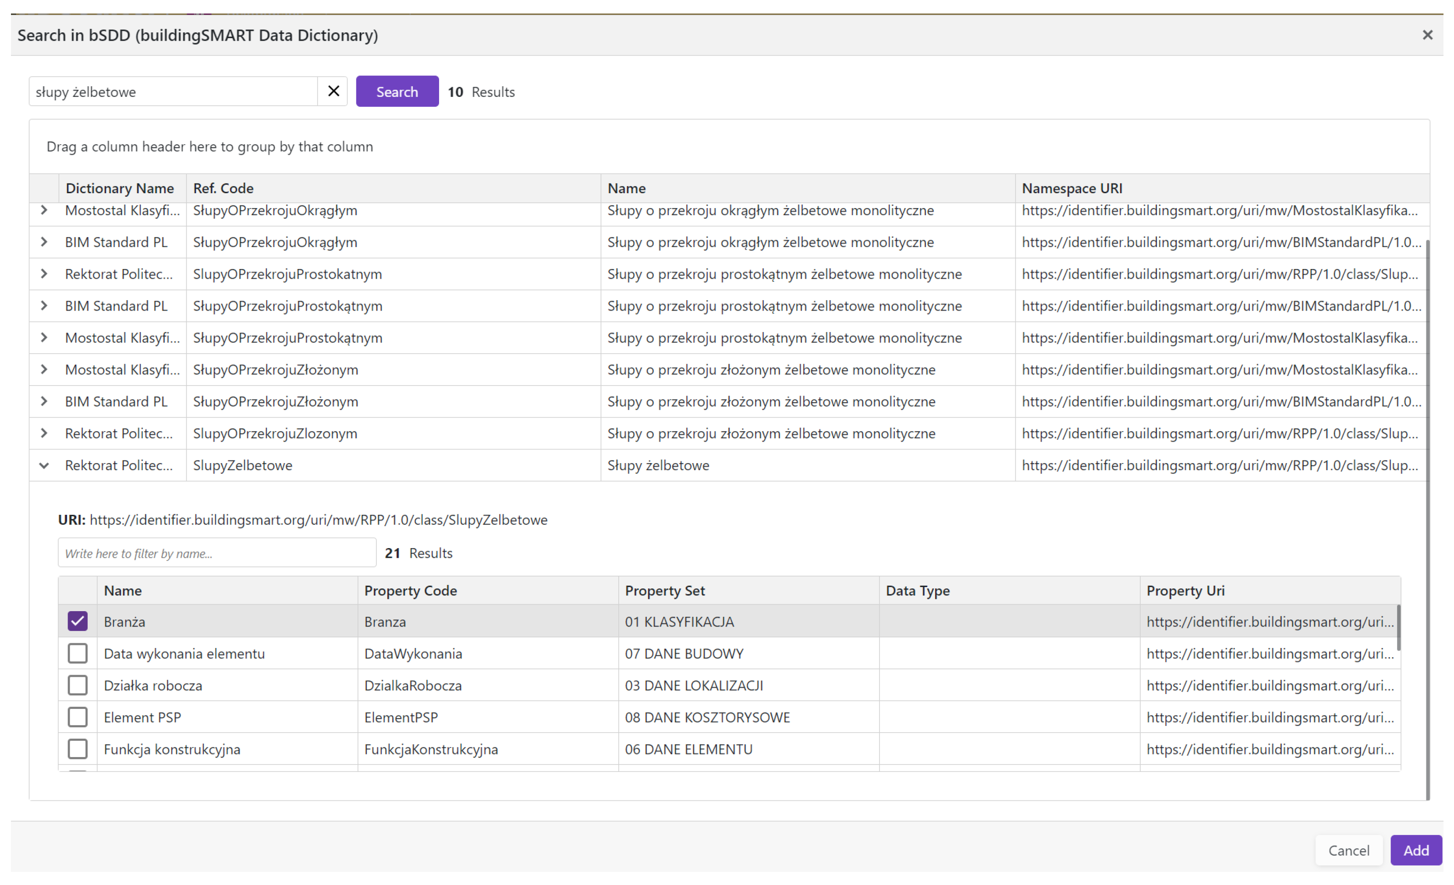Viewport: 1454px width, 885px height.
Task: Sort by the Property Set column header
Action: (665, 591)
